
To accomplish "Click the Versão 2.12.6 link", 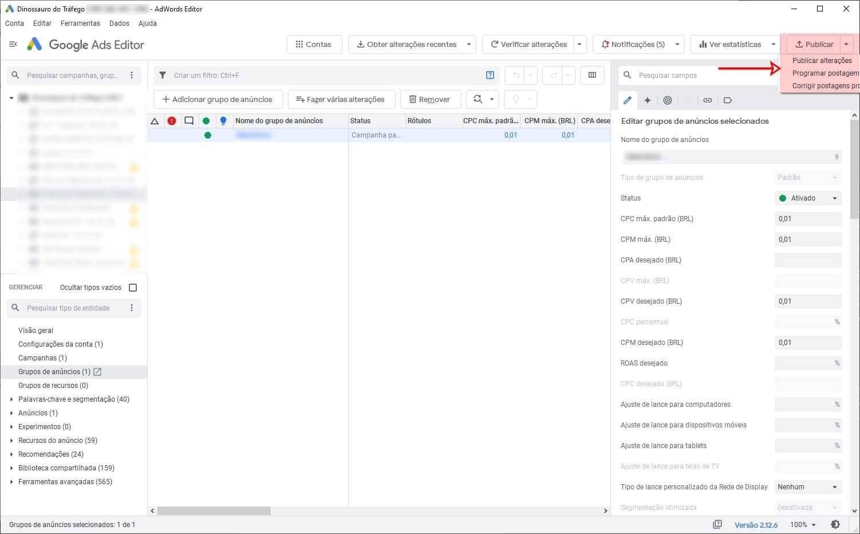I will coord(756,525).
